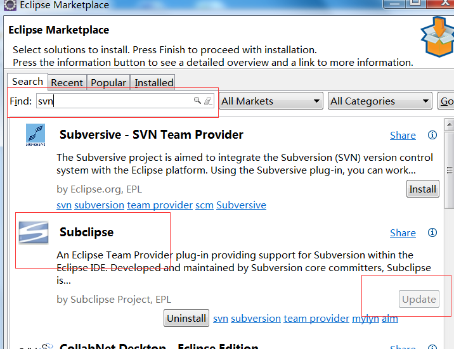Click 'team provider' tag under Subclipse
The height and width of the screenshot is (349, 454).
point(316,319)
